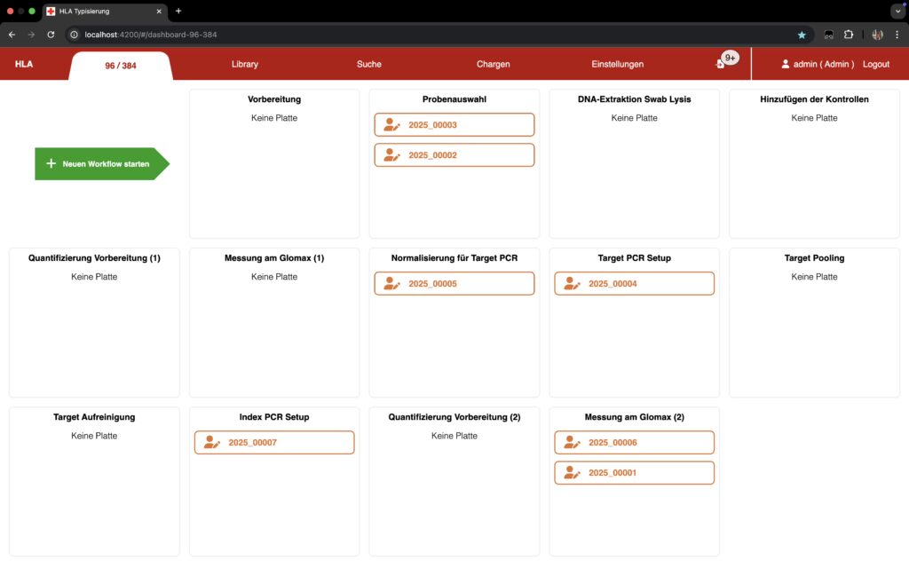The image size is (909, 568).
Task: Open the Chargen menu item
Action: click(493, 64)
